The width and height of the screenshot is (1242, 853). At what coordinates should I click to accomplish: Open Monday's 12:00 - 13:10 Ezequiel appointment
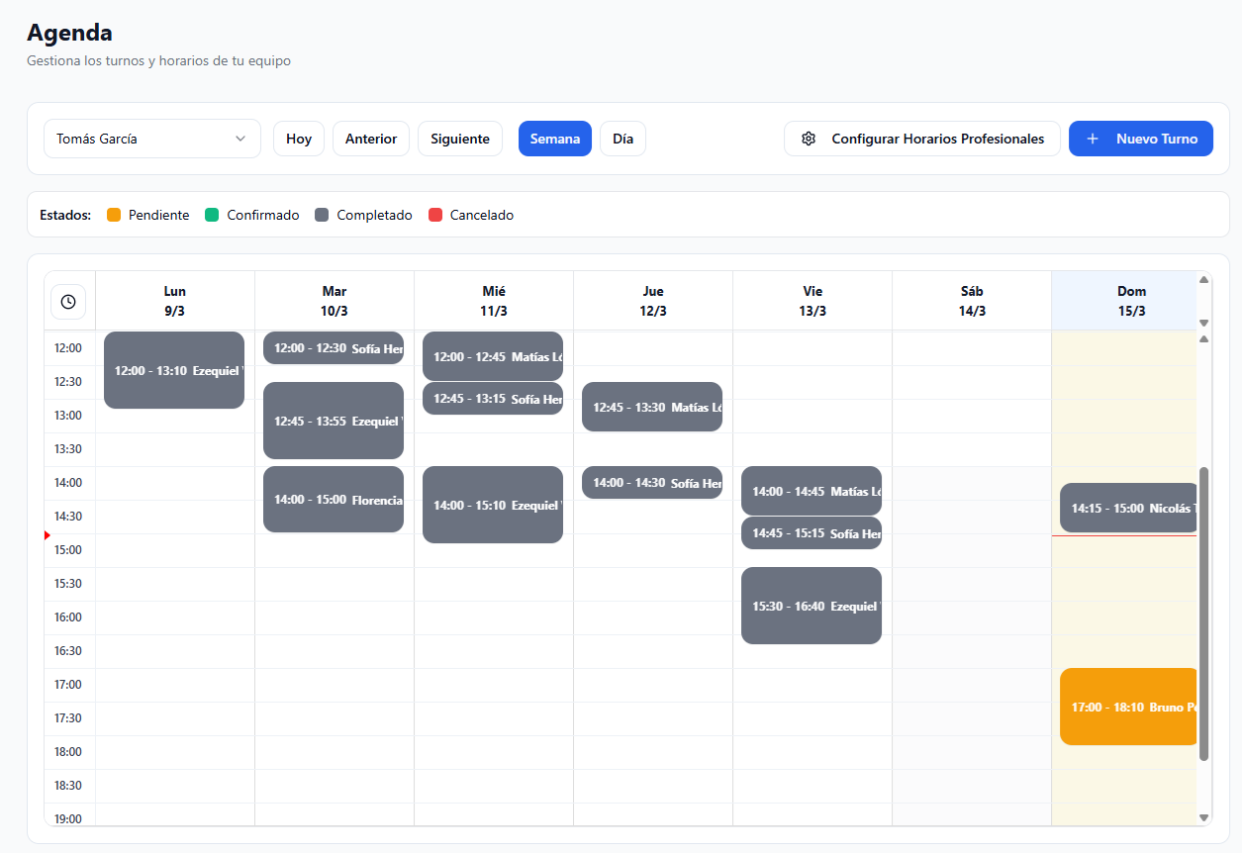point(174,370)
